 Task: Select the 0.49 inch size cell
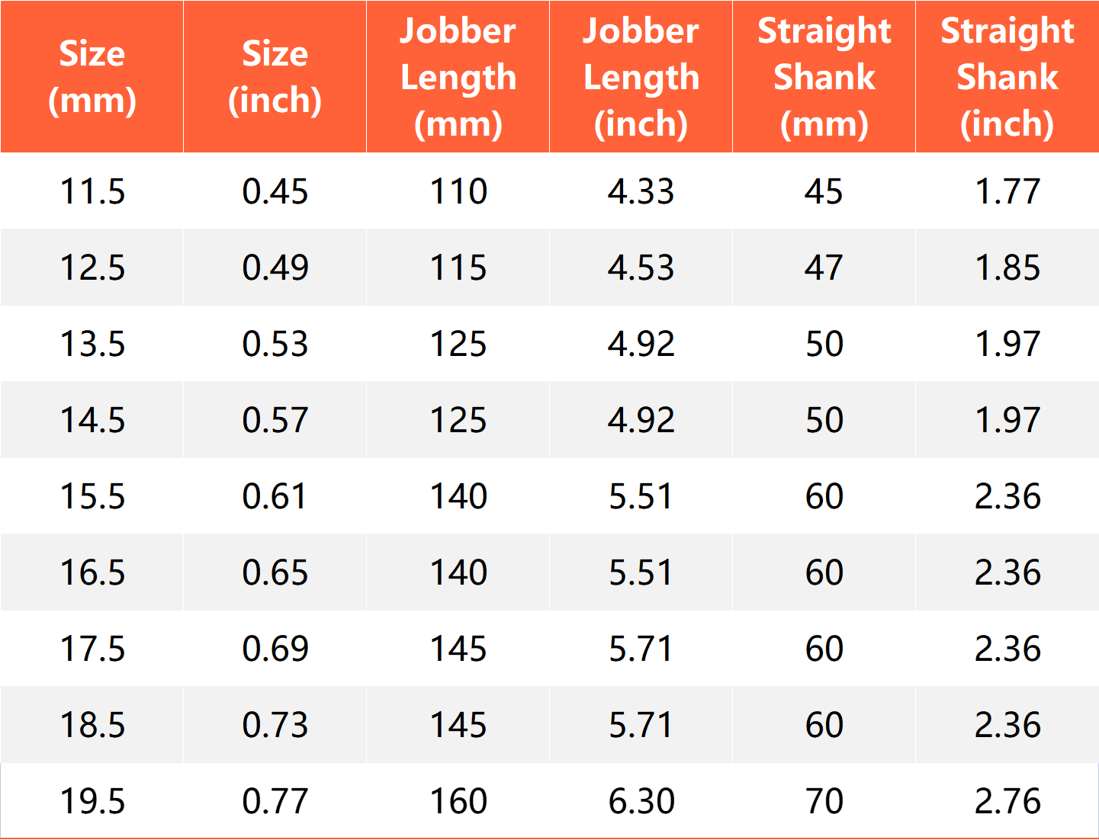point(275,268)
